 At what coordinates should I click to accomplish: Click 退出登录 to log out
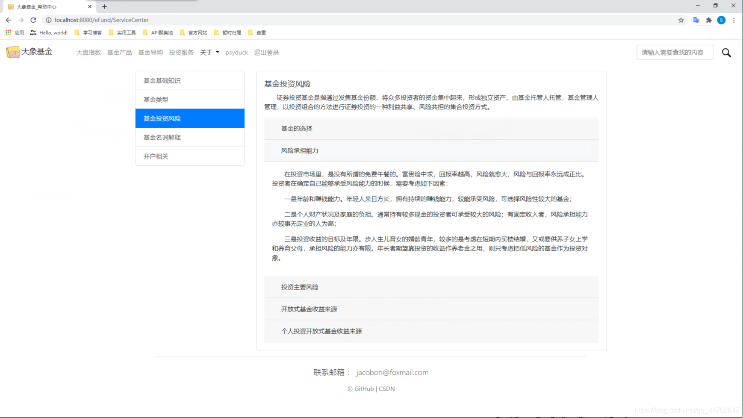266,52
